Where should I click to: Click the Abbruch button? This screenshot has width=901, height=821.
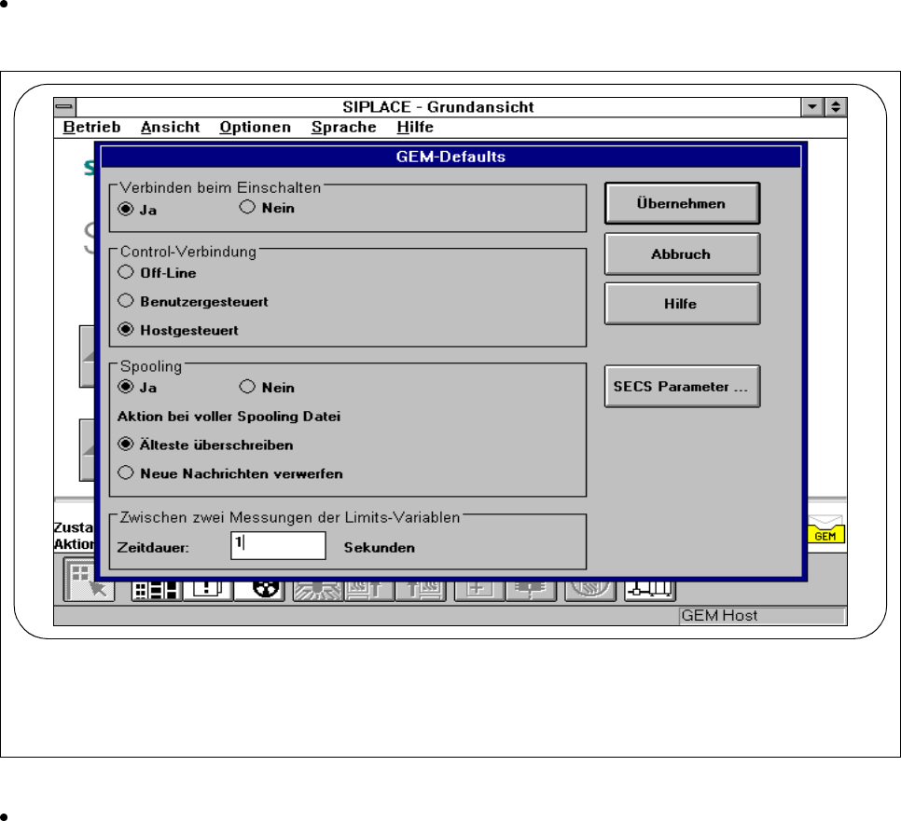click(x=682, y=253)
